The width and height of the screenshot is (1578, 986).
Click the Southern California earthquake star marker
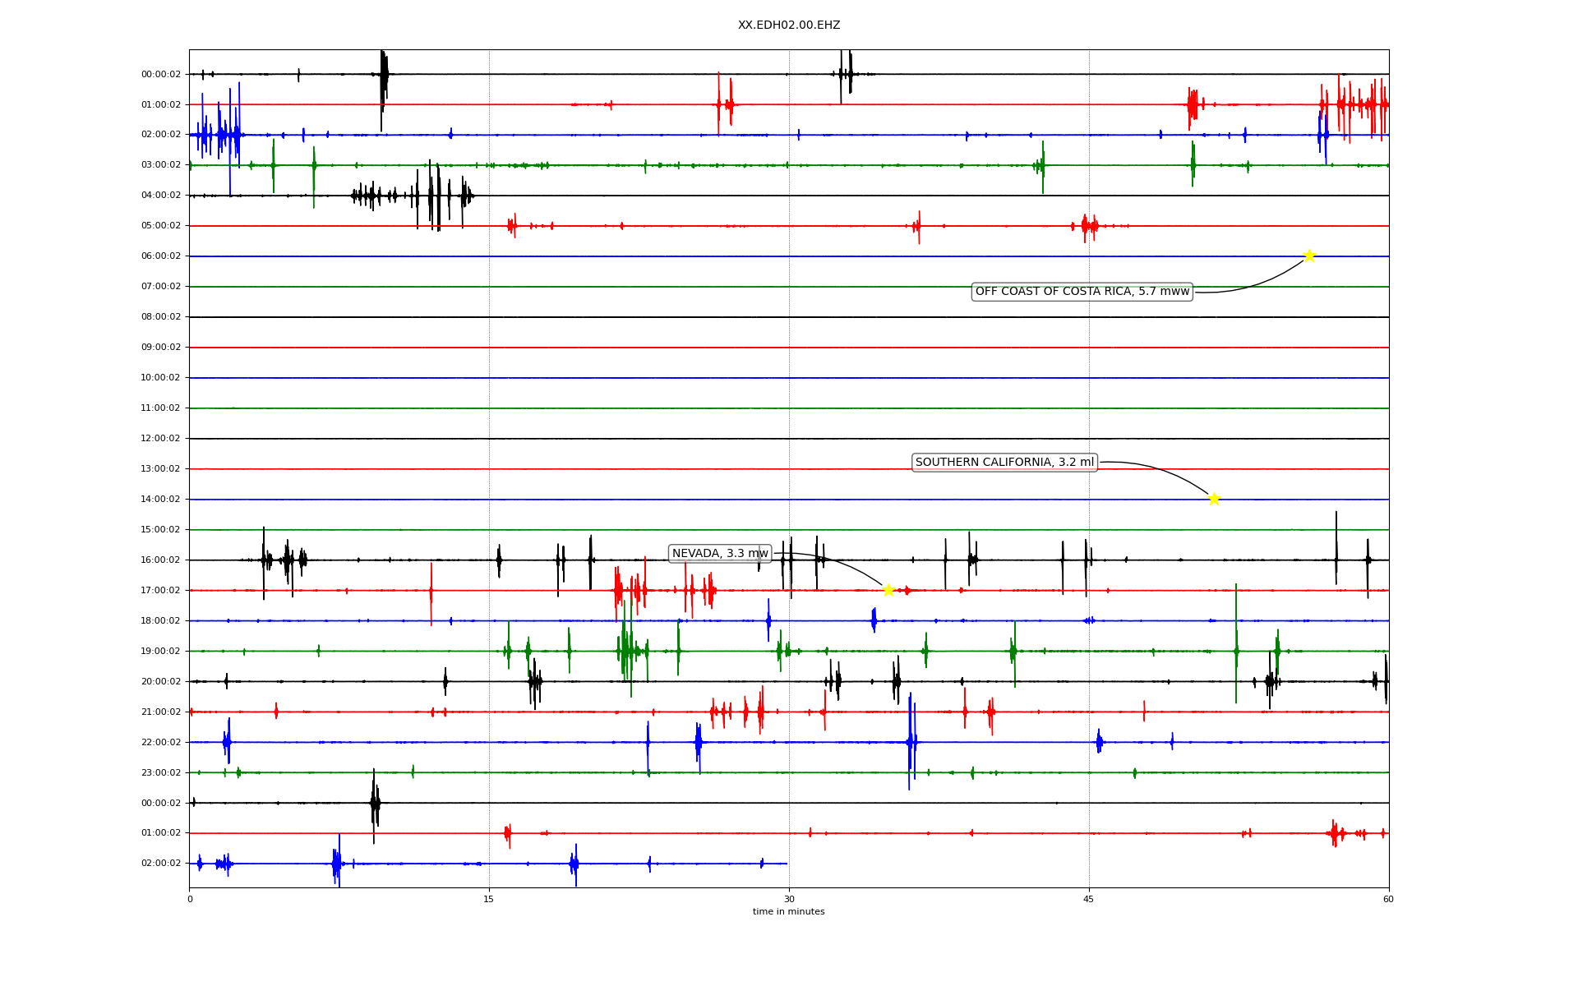click(x=1214, y=499)
